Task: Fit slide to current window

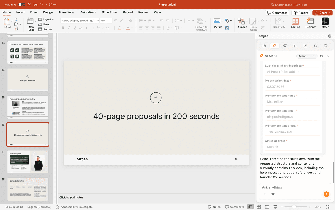Action: (328, 207)
